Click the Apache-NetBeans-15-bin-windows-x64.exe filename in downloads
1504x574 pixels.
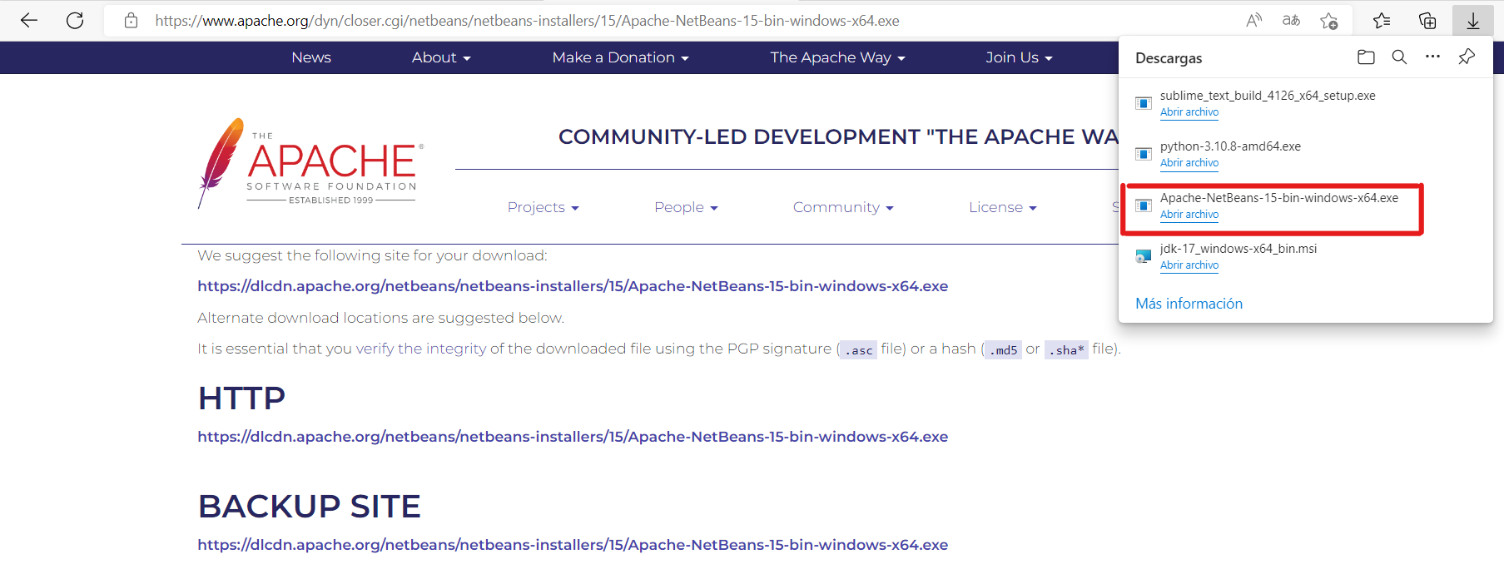1279,198
